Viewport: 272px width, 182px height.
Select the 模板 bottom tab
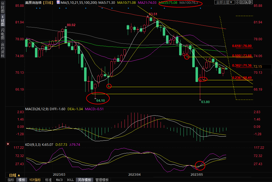click(x=22, y=180)
